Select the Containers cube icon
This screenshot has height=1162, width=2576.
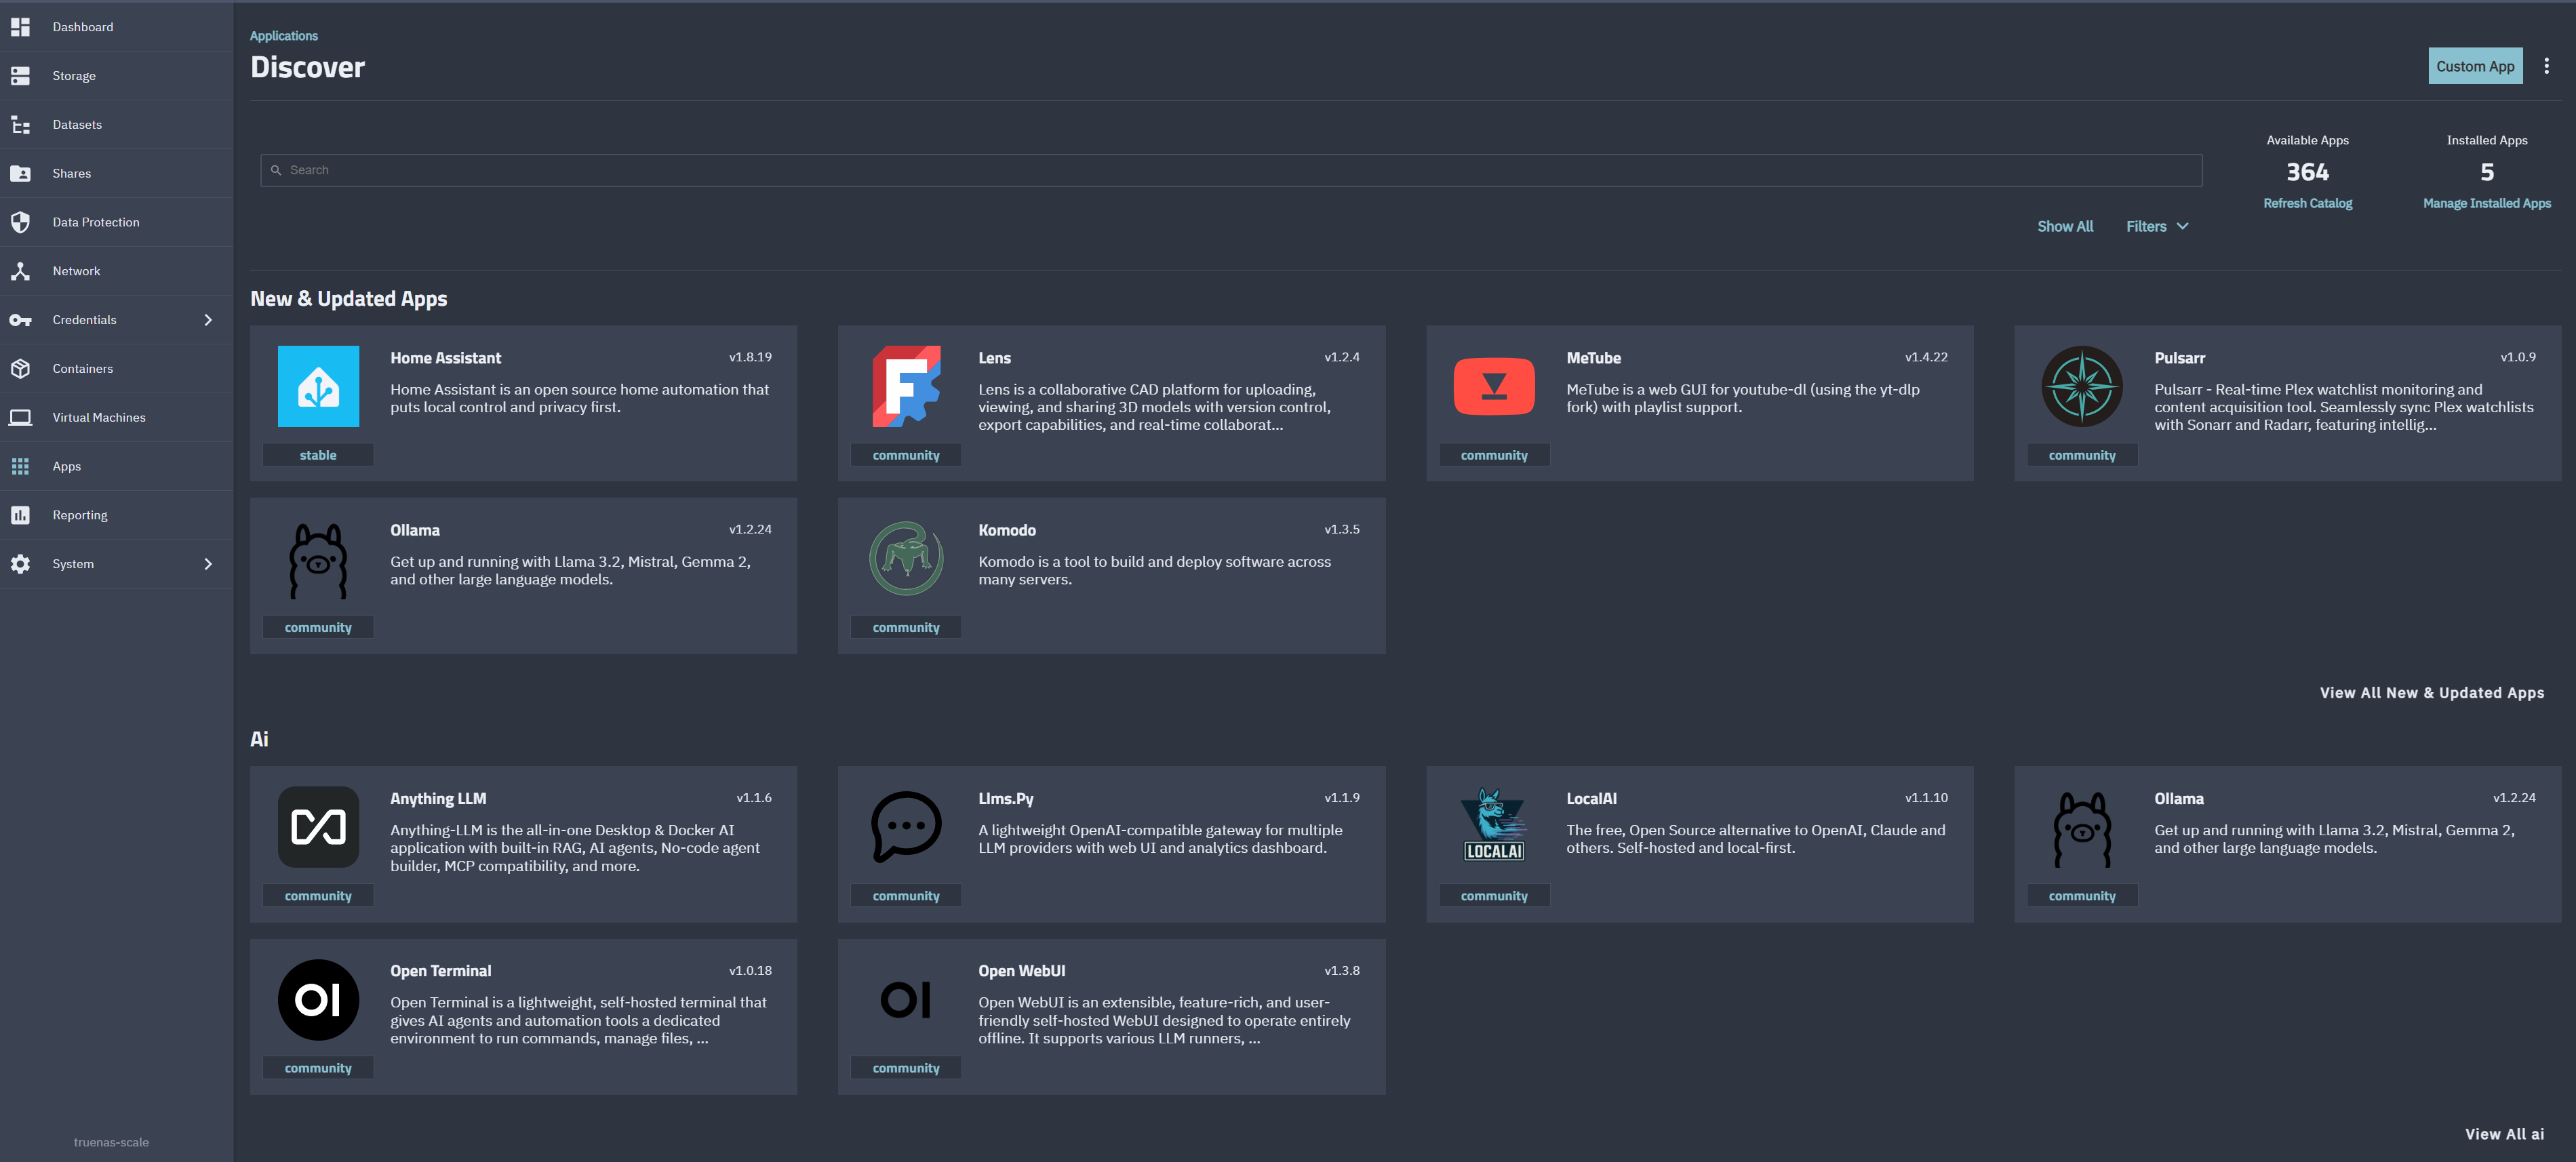coord(20,369)
